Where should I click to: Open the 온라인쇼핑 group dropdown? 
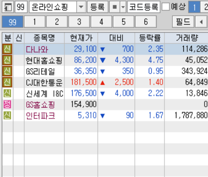pos(81,7)
